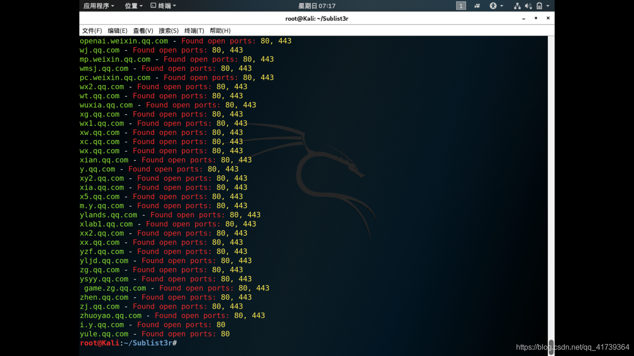634x356 pixels.
Task: Click the text xw.qq.com
Action: [100, 133]
